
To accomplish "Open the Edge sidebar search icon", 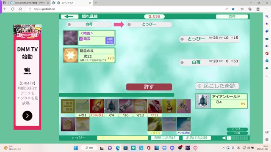I will (267, 16).
